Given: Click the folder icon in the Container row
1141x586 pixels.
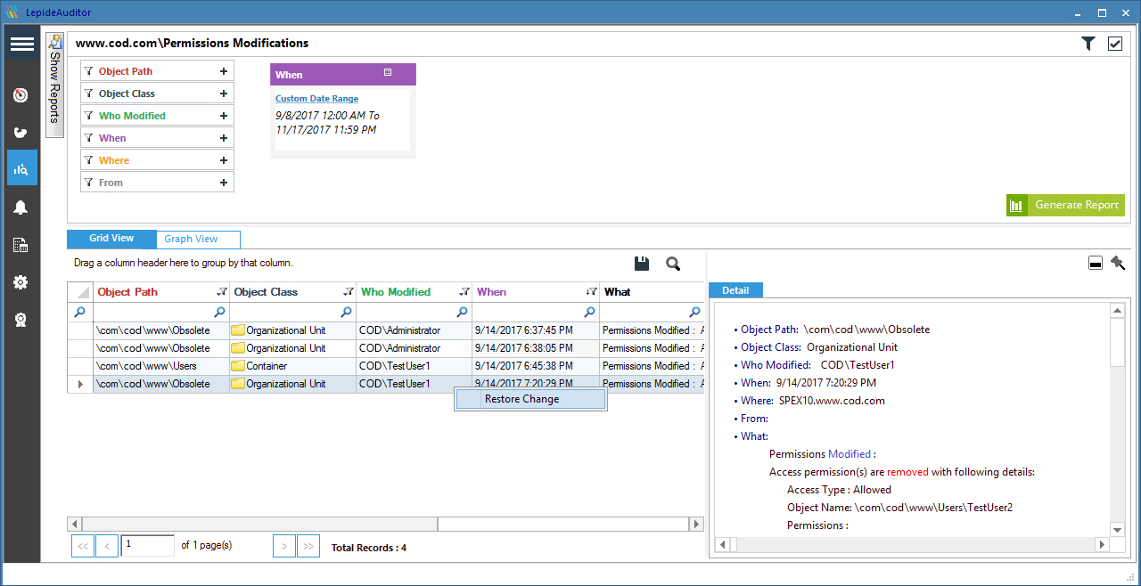Looking at the screenshot, I should coord(238,366).
